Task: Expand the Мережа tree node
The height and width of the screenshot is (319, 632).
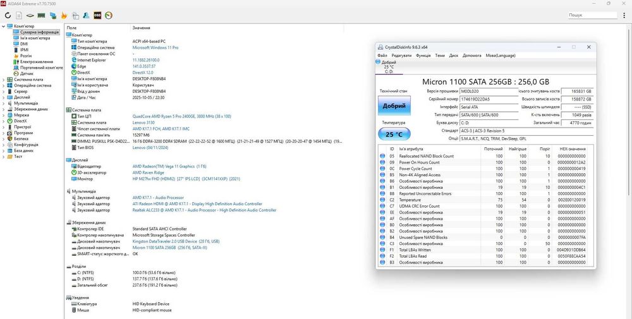Action: (x=4, y=115)
